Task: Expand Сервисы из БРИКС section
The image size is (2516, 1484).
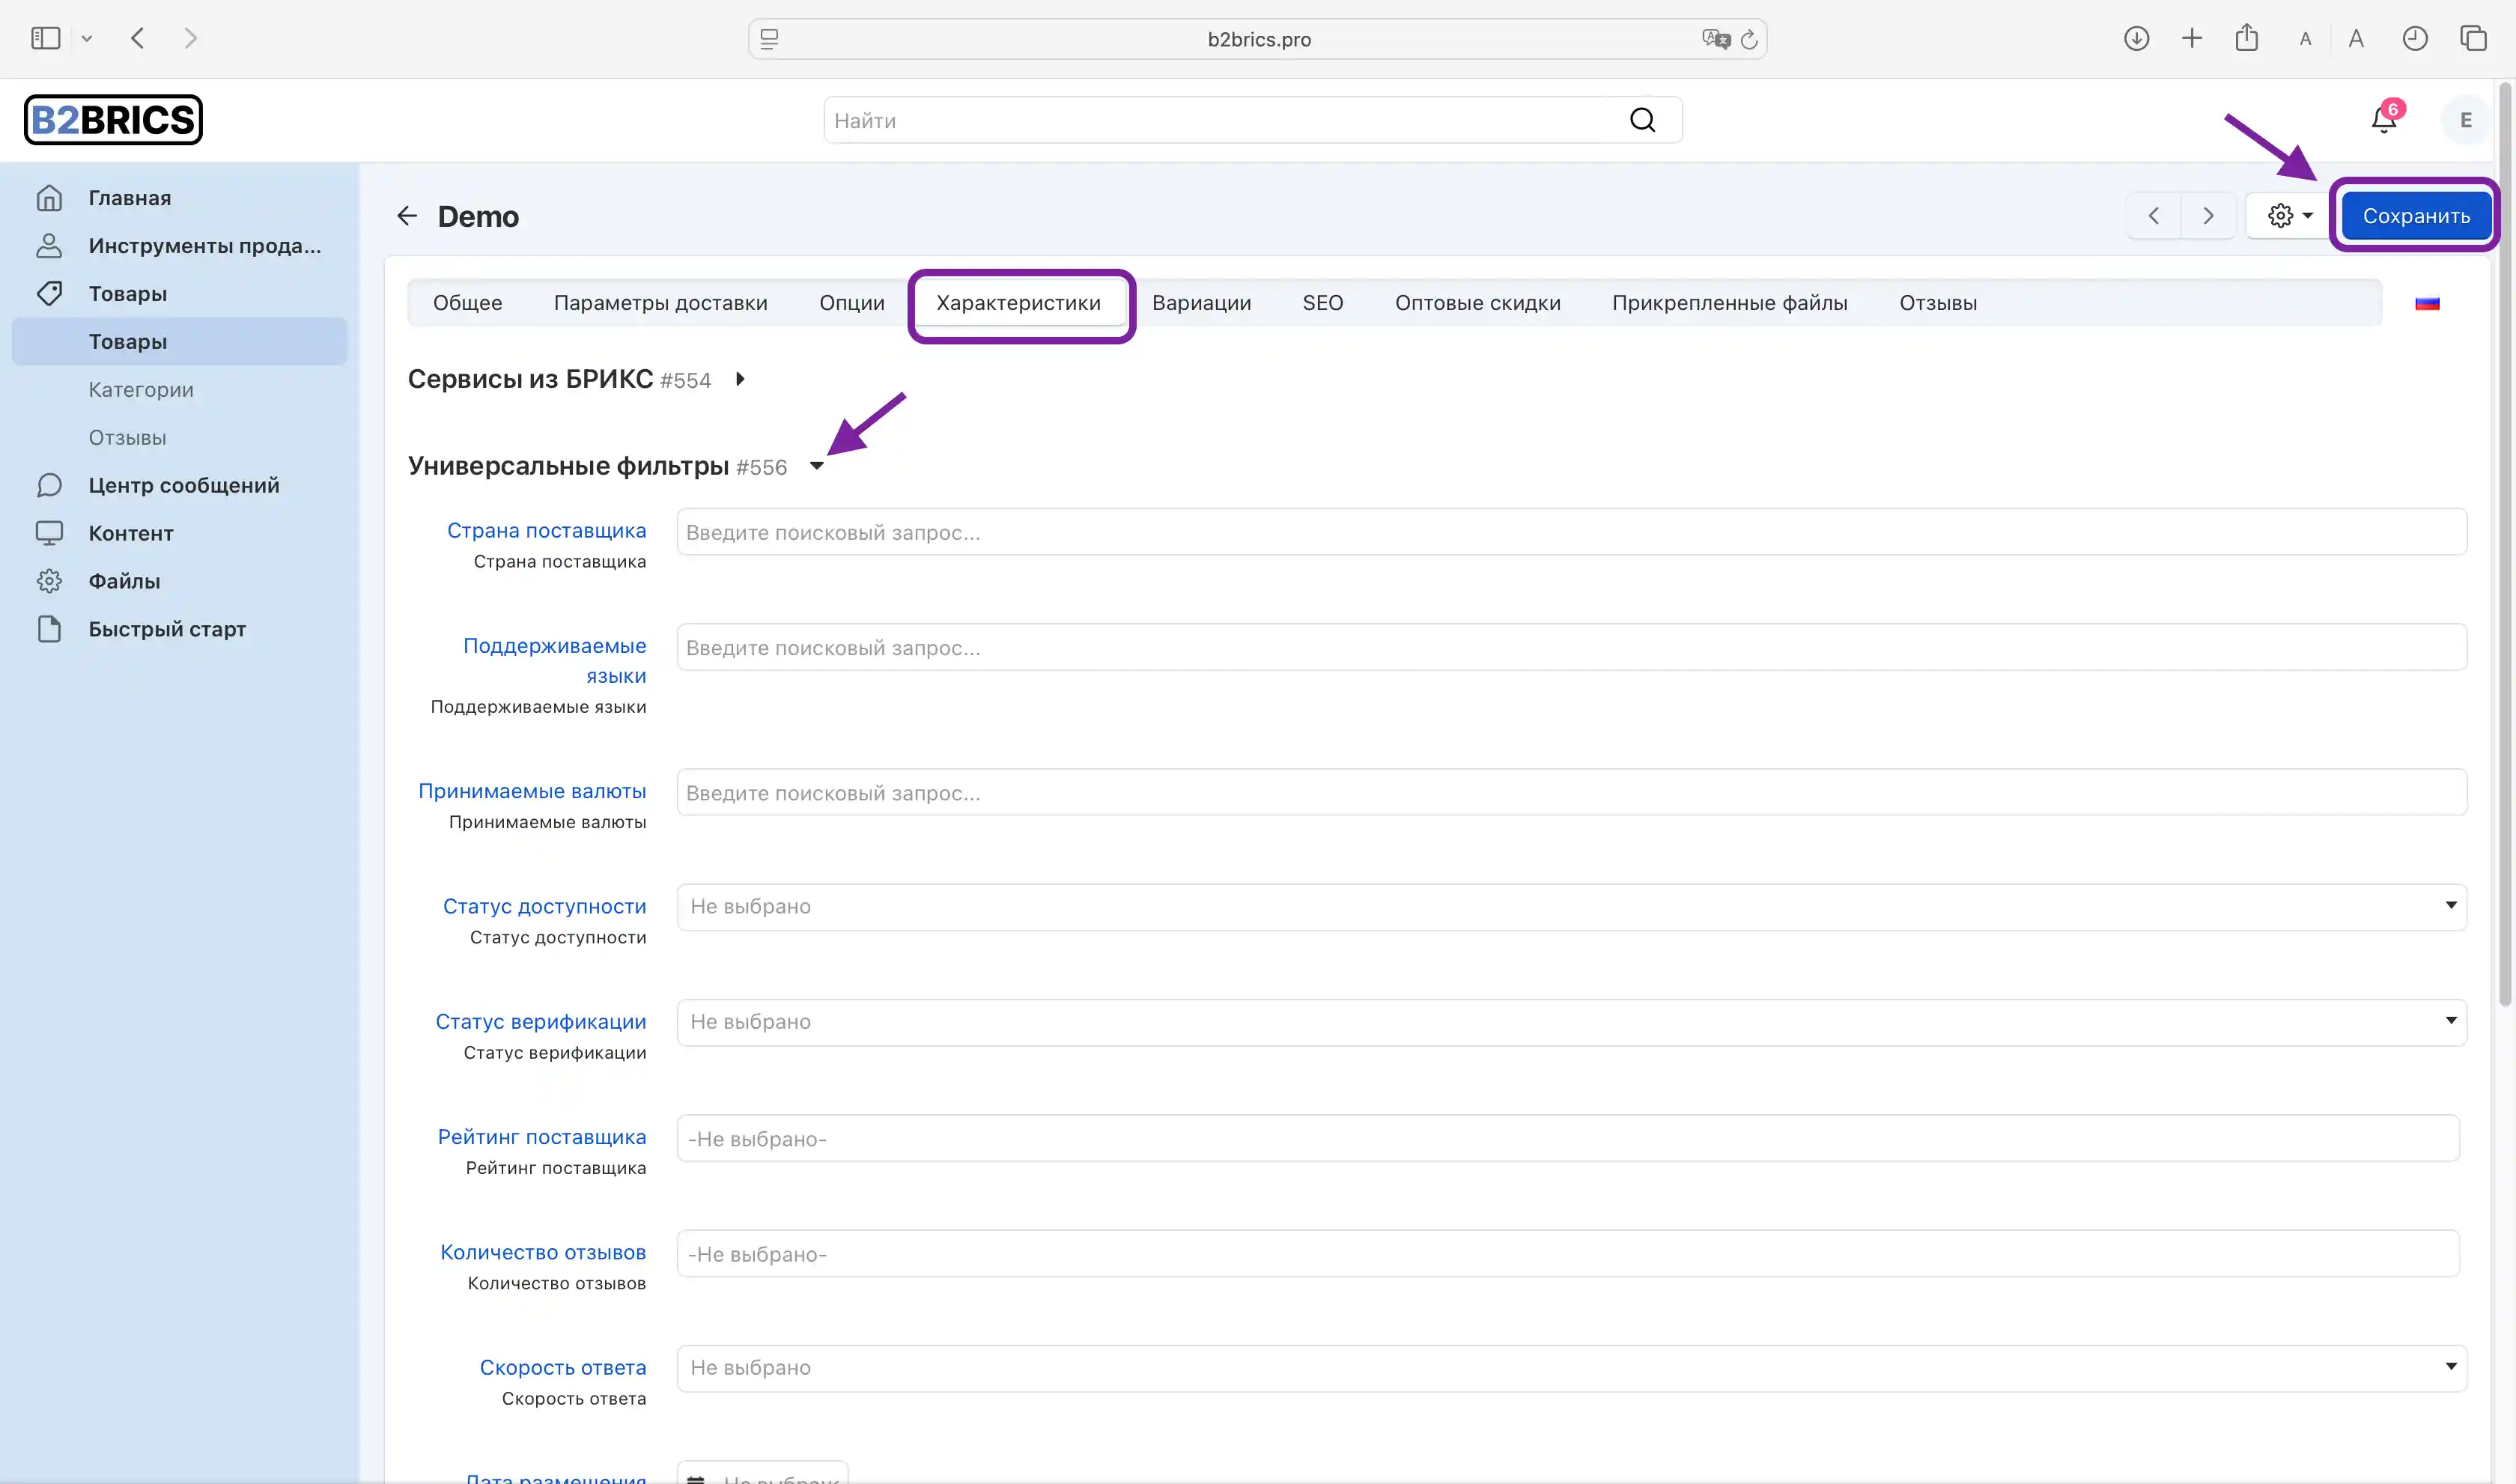Action: tap(740, 379)
